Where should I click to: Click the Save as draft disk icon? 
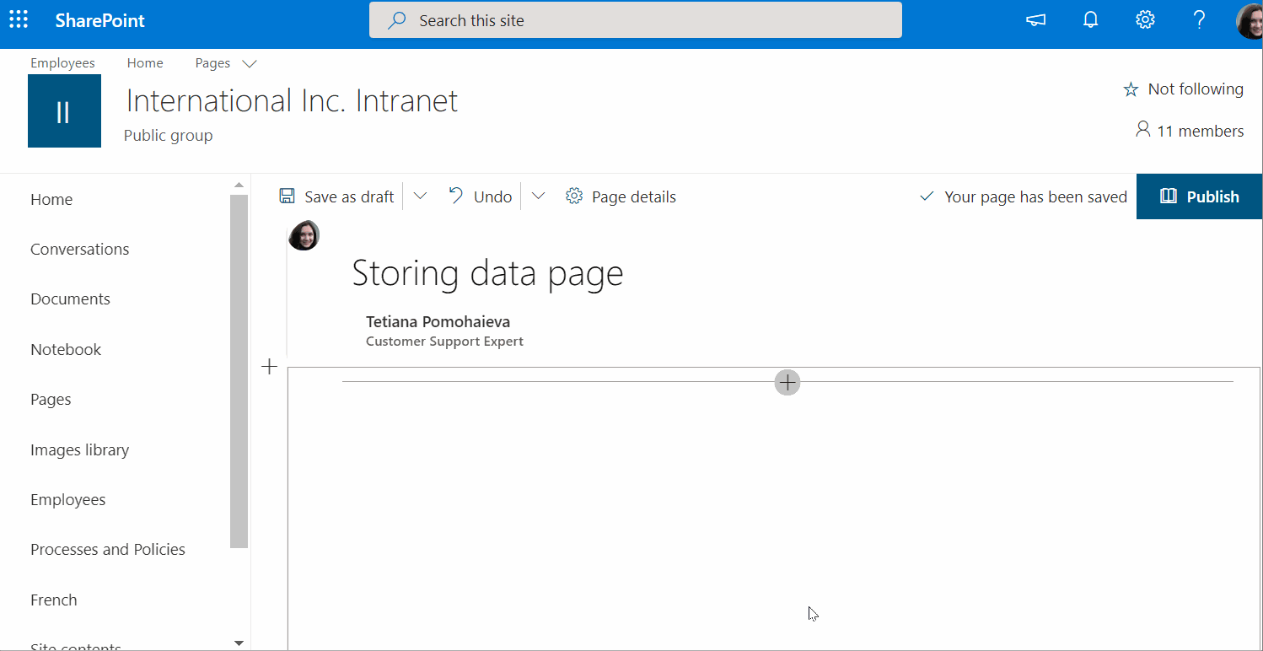click(288, 196)
